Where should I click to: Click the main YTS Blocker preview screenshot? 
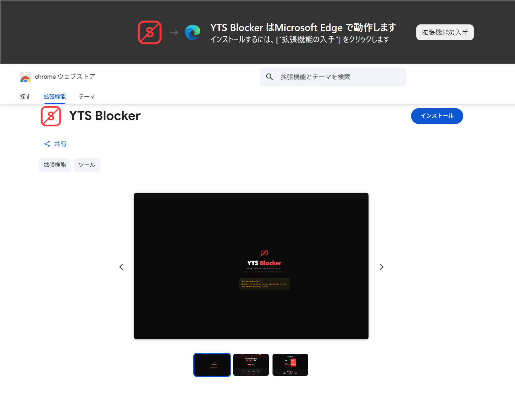tap(251, 266)
